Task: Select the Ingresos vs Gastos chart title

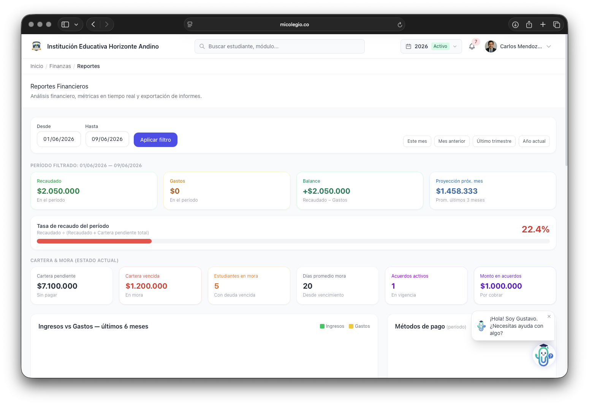Action: (x=93, y=326)
